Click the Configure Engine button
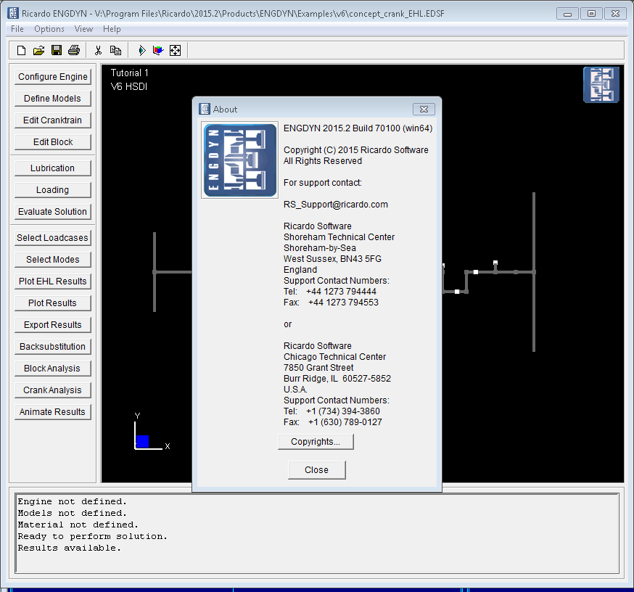 (53, 77)
